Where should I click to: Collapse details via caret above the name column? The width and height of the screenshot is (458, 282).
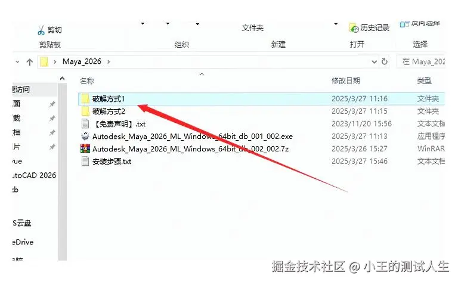202,75
